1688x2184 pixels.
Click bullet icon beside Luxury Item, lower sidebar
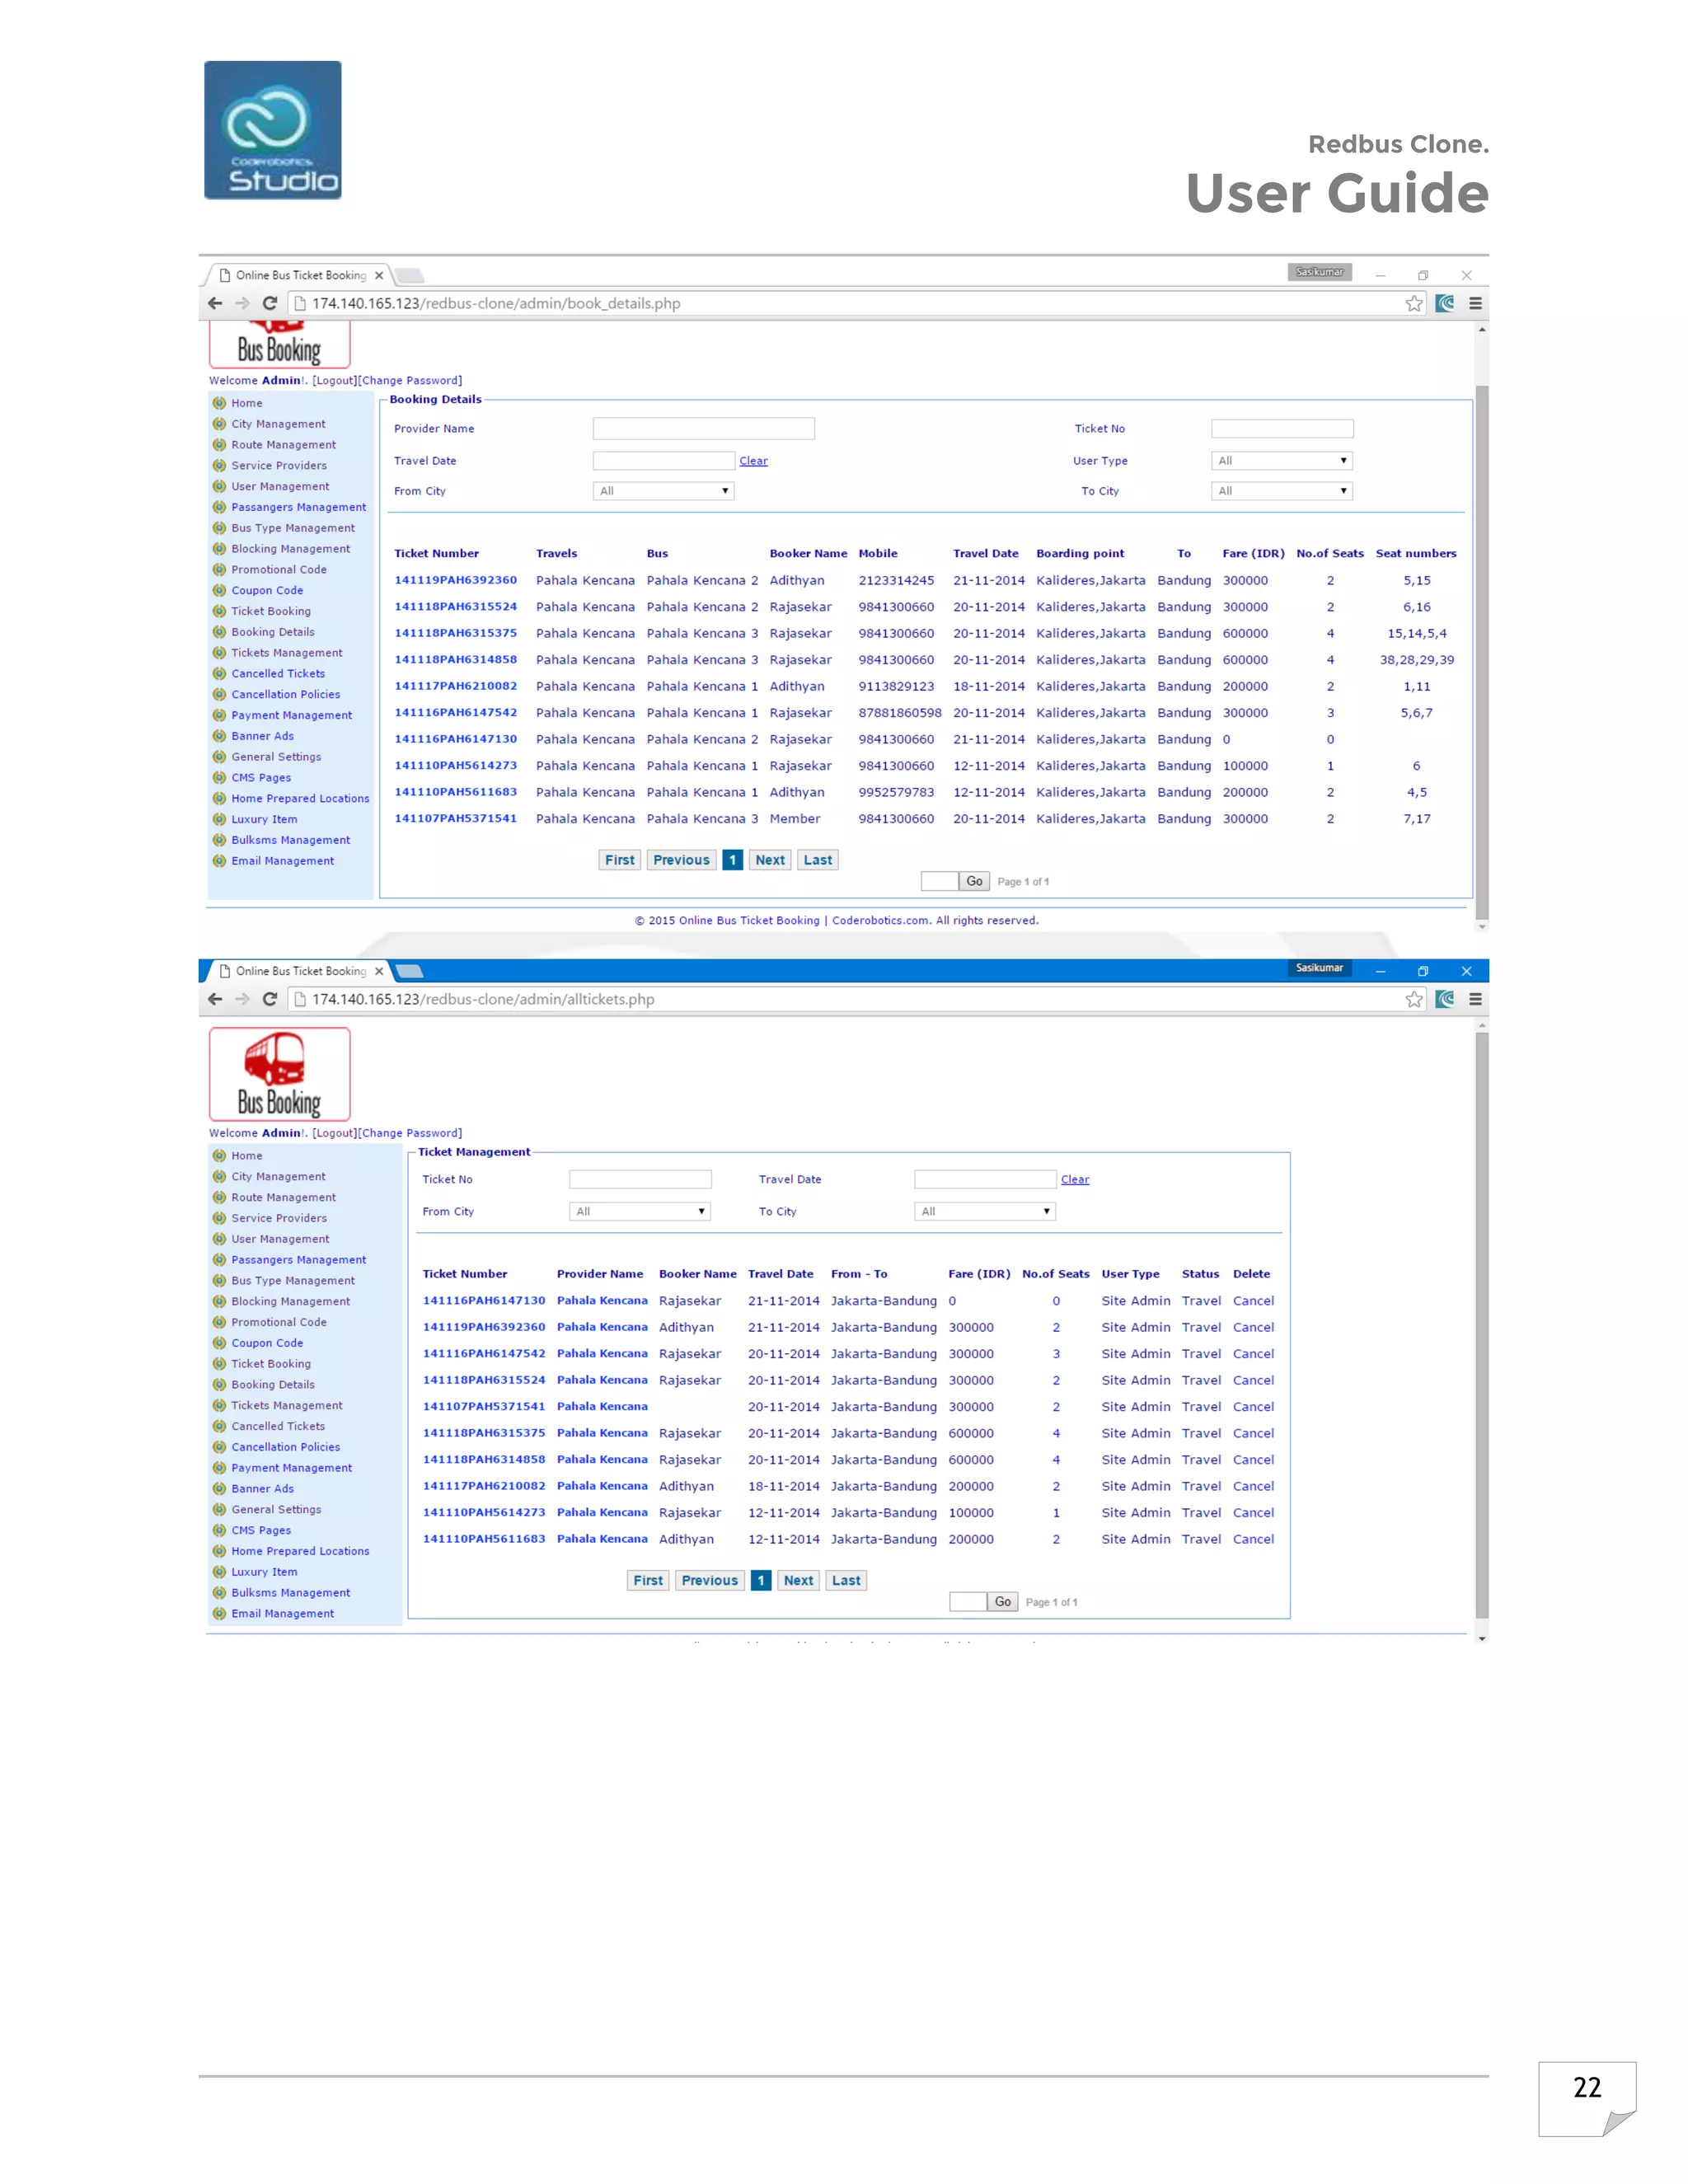[x=219, y=1571]
